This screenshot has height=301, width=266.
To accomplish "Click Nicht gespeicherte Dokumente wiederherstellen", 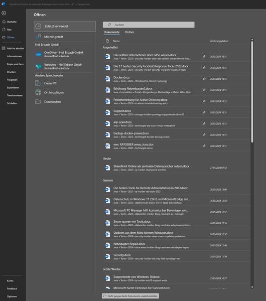I will [x=130, y=296].
